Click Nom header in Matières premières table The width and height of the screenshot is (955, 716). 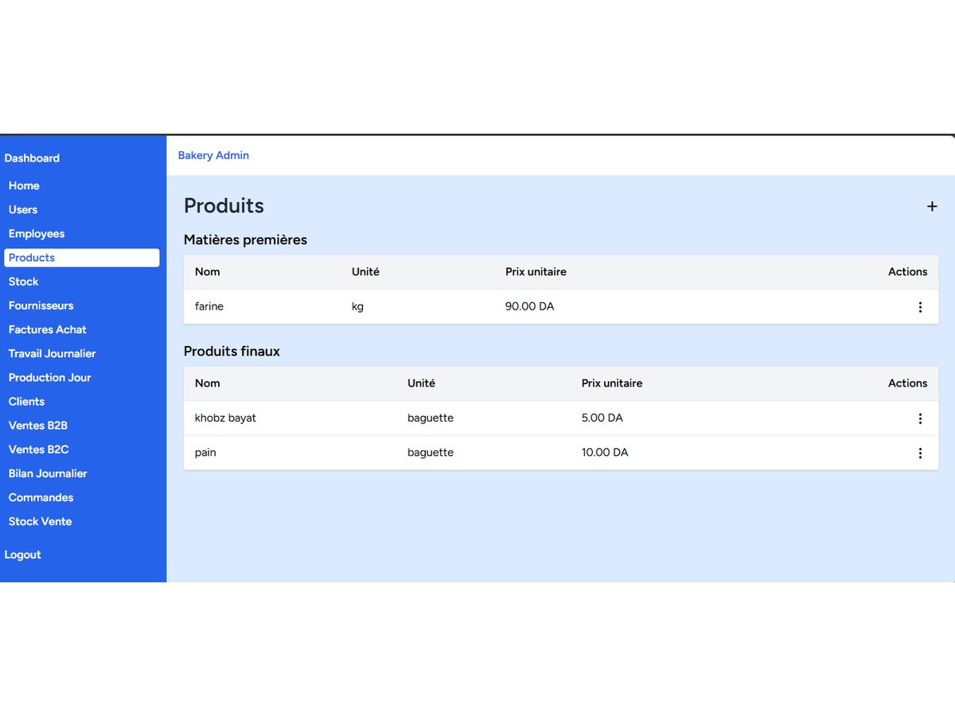tap(208, 272)
